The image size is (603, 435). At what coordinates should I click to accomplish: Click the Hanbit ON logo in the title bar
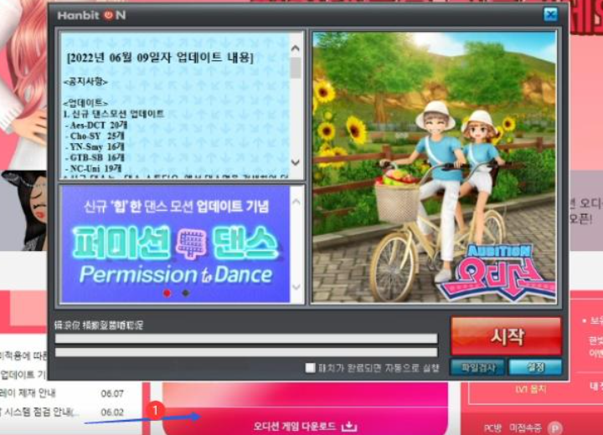tap(91, 15)
